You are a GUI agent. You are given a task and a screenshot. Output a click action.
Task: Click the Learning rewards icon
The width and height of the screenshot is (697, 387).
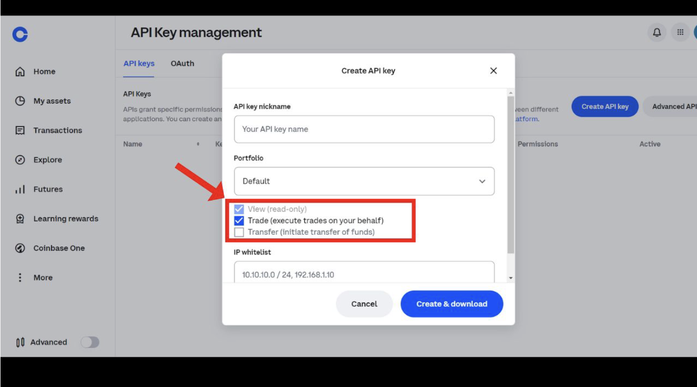[x=20, y=219]
